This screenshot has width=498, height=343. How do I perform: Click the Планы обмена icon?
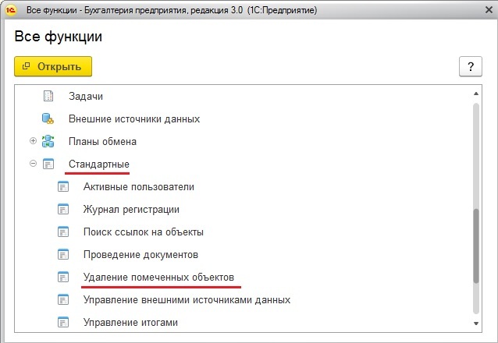[48, 142]
